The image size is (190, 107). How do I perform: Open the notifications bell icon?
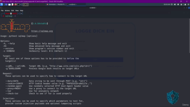(x=178, y=4)
